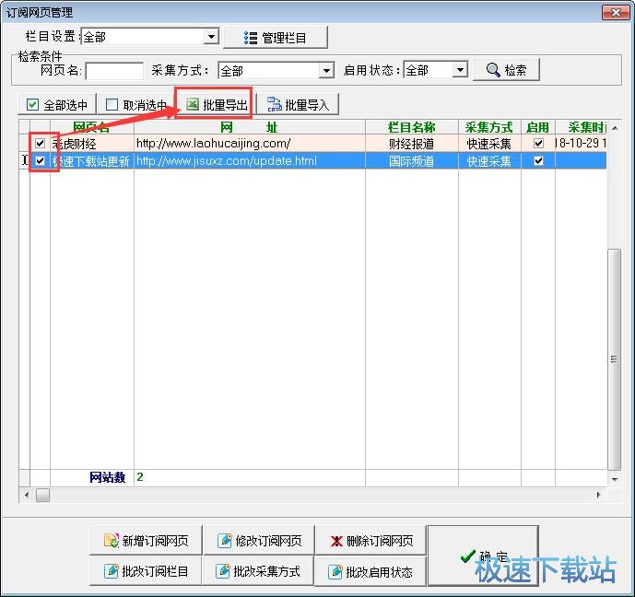Click the magnifier icon on 检索 button
This screenshot has width=635, height=597.
(x=492, y=70)
